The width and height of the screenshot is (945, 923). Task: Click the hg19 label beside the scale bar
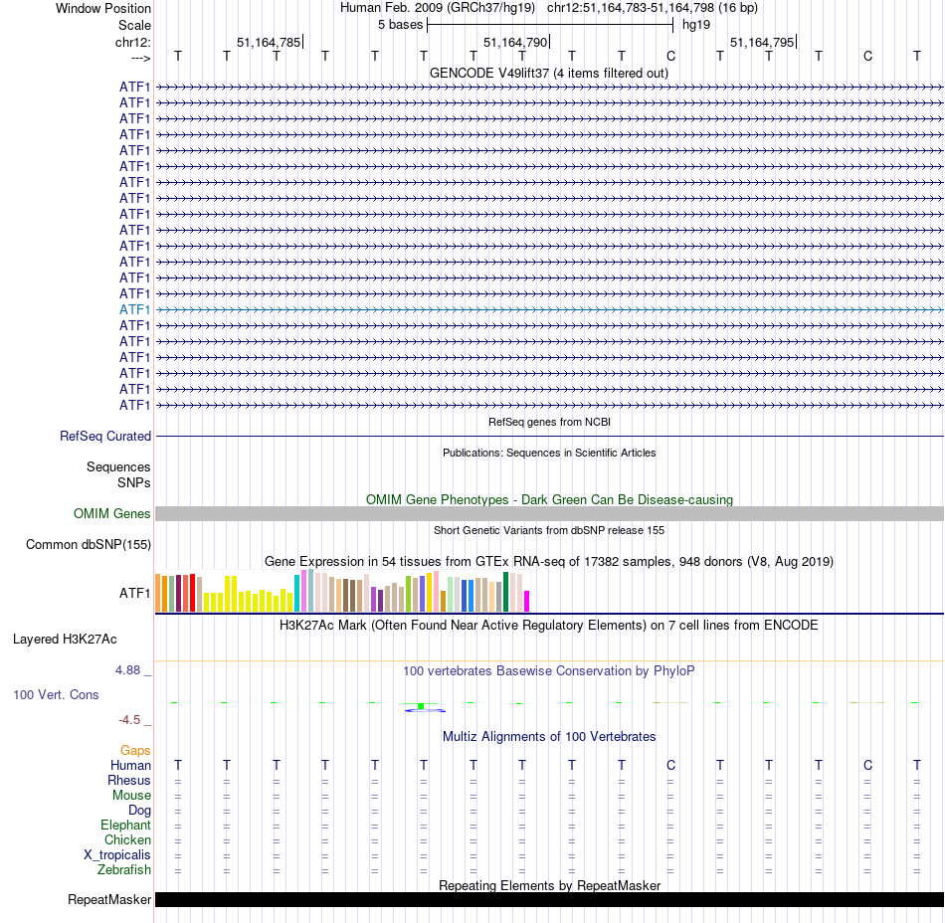click(x=696, y=25)
